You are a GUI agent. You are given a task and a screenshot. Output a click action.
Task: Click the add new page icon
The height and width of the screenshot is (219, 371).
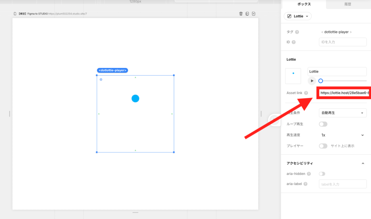254,14
